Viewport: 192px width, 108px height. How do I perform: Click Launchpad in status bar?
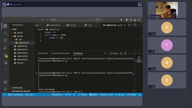coord(16,95)
